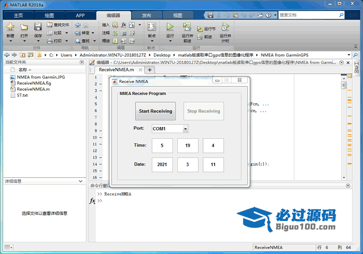Select ReceiveNMEA.fig file

(x=34, y=83)
